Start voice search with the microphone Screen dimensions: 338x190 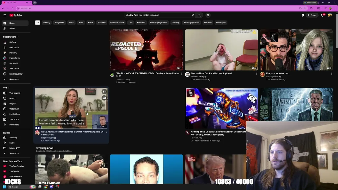tap(208, 15)
